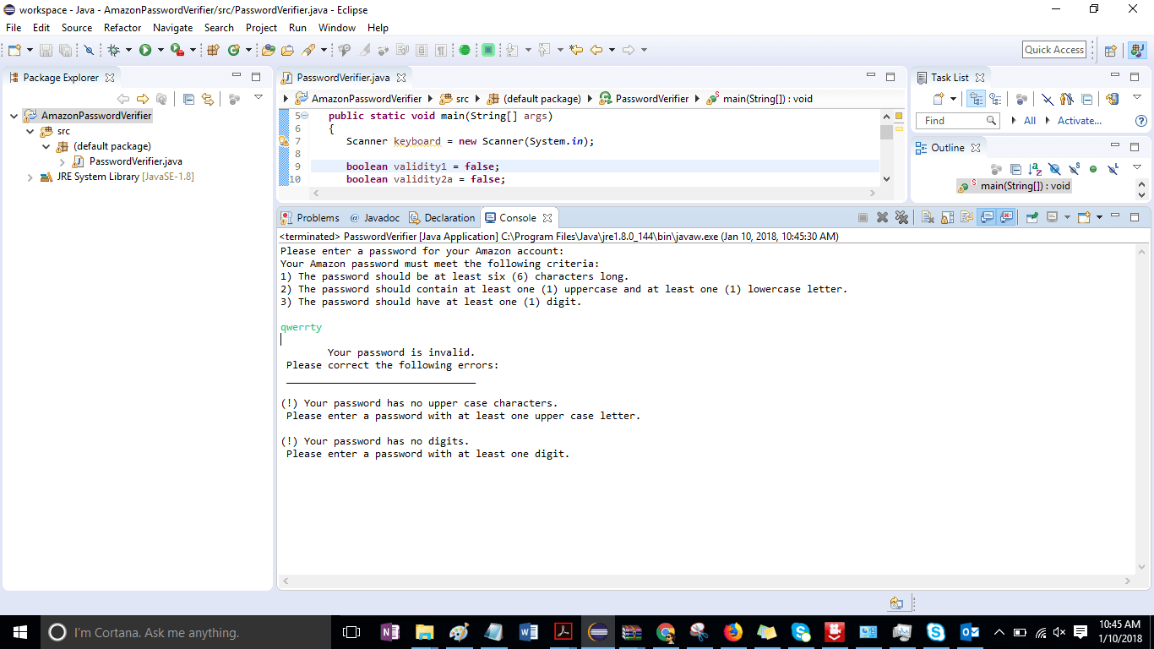Open the Java perspective button at top right
1154x649 pixels.
tap(1137, 51)
